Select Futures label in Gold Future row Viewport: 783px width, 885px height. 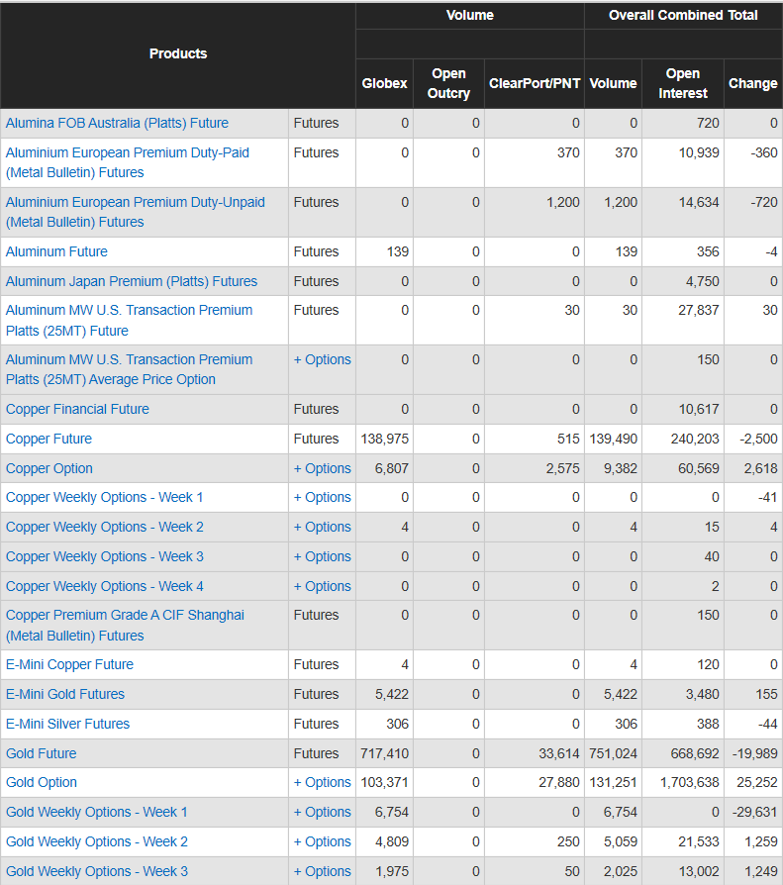[316, 753]
